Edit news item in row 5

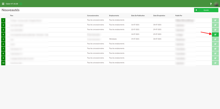[x=215, y=39]
